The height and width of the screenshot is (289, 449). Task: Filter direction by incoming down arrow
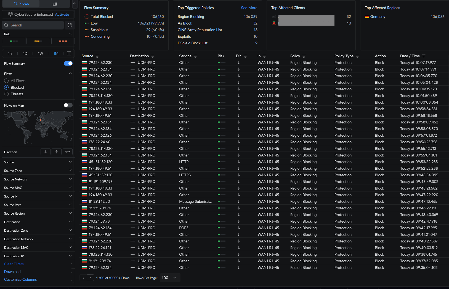coord(46,152)
